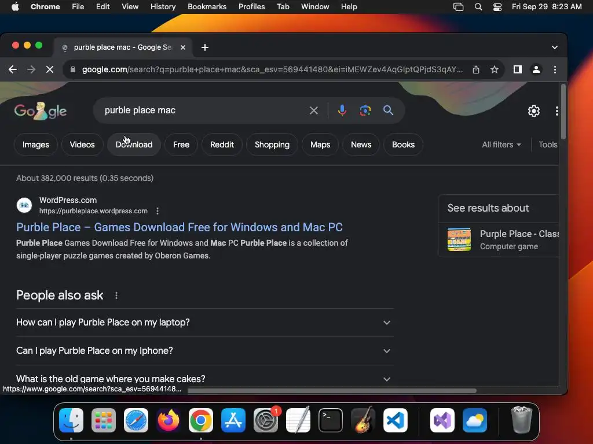Open a new tab with plus button
Screen dimensions: 593x444
pyautogui.click(x=204, y=47)
